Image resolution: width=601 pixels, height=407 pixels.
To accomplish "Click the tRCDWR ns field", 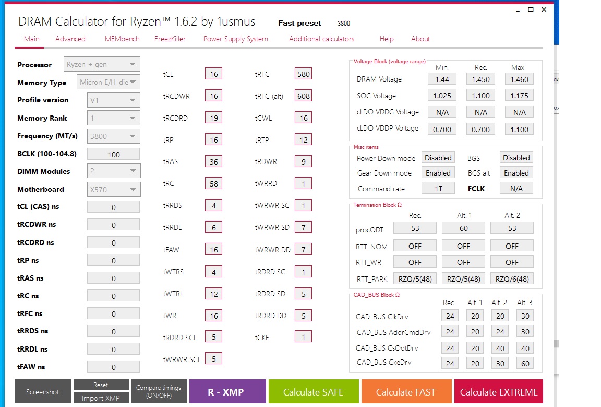I will tap(113, 225).
